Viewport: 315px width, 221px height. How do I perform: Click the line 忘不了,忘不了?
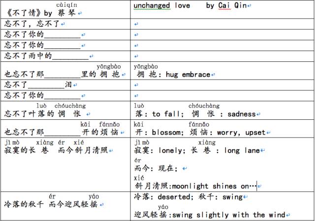click(31, 24)
